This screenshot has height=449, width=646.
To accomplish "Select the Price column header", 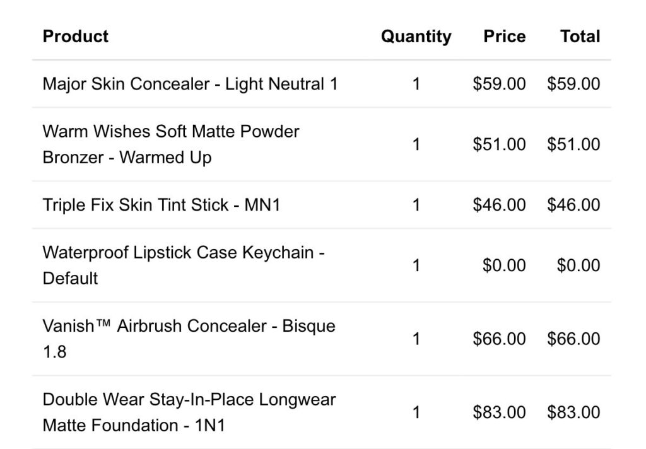I will [x=504, y=37].
